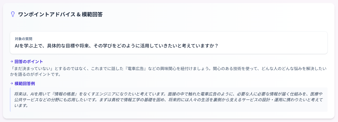Select the 回答のポイント section title
This screenshot has height=122, width=338.
pos(29,62)
